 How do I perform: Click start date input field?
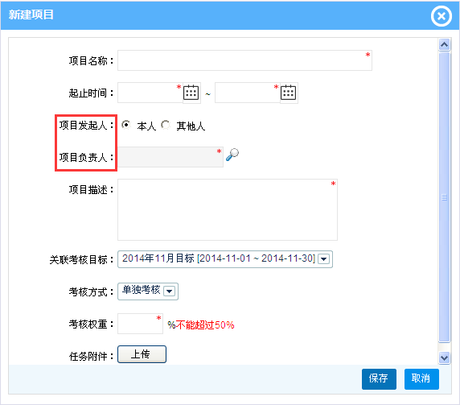[x=150, y=93]
